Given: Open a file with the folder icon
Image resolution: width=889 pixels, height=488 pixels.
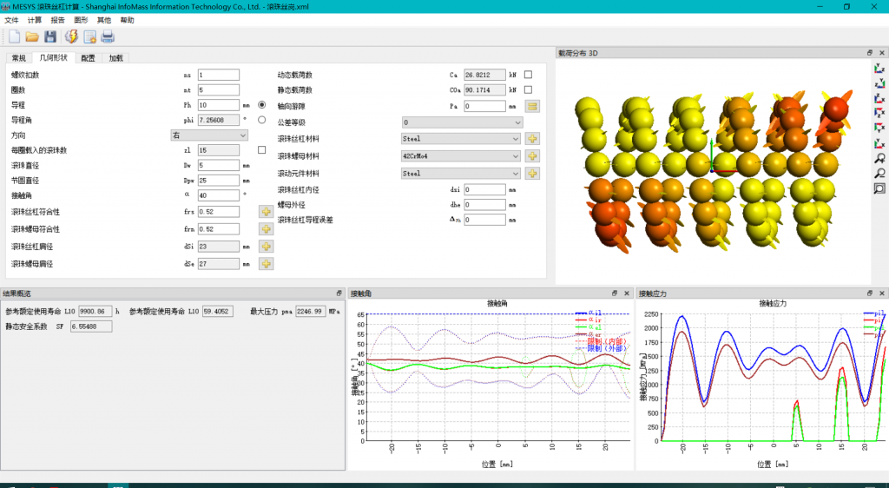Looking at the screenshot, I should (x=32, y=36).
